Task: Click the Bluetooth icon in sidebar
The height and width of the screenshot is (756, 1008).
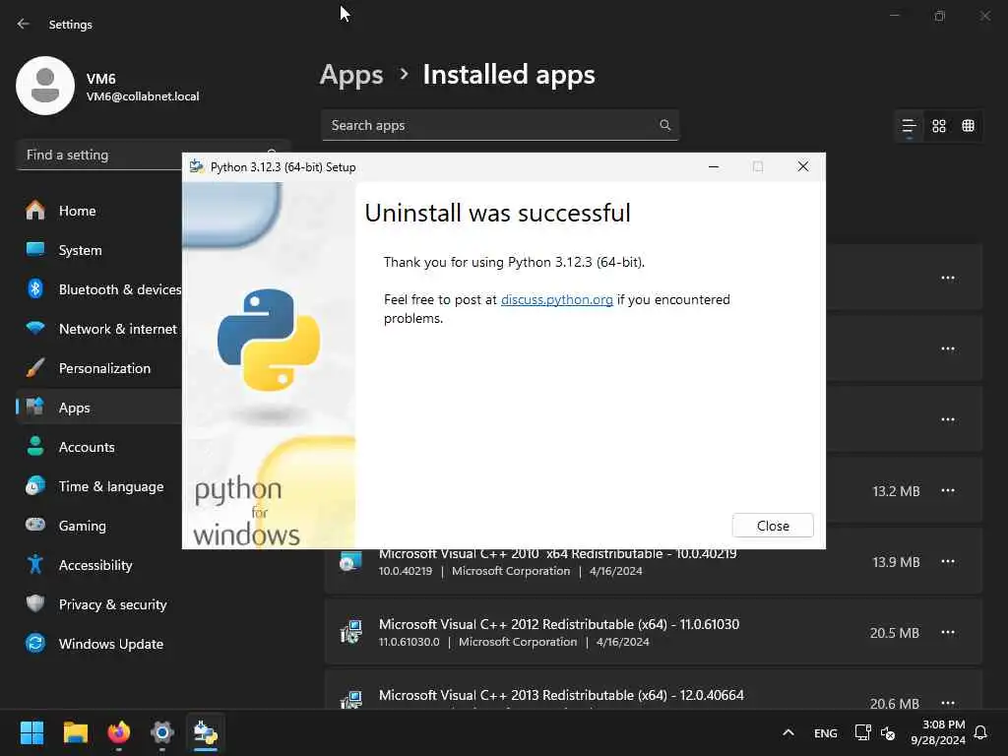Action: [35, 288]
